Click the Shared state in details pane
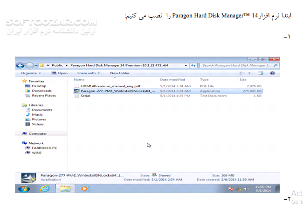This screenshot has height=209, width=303. 164,175
